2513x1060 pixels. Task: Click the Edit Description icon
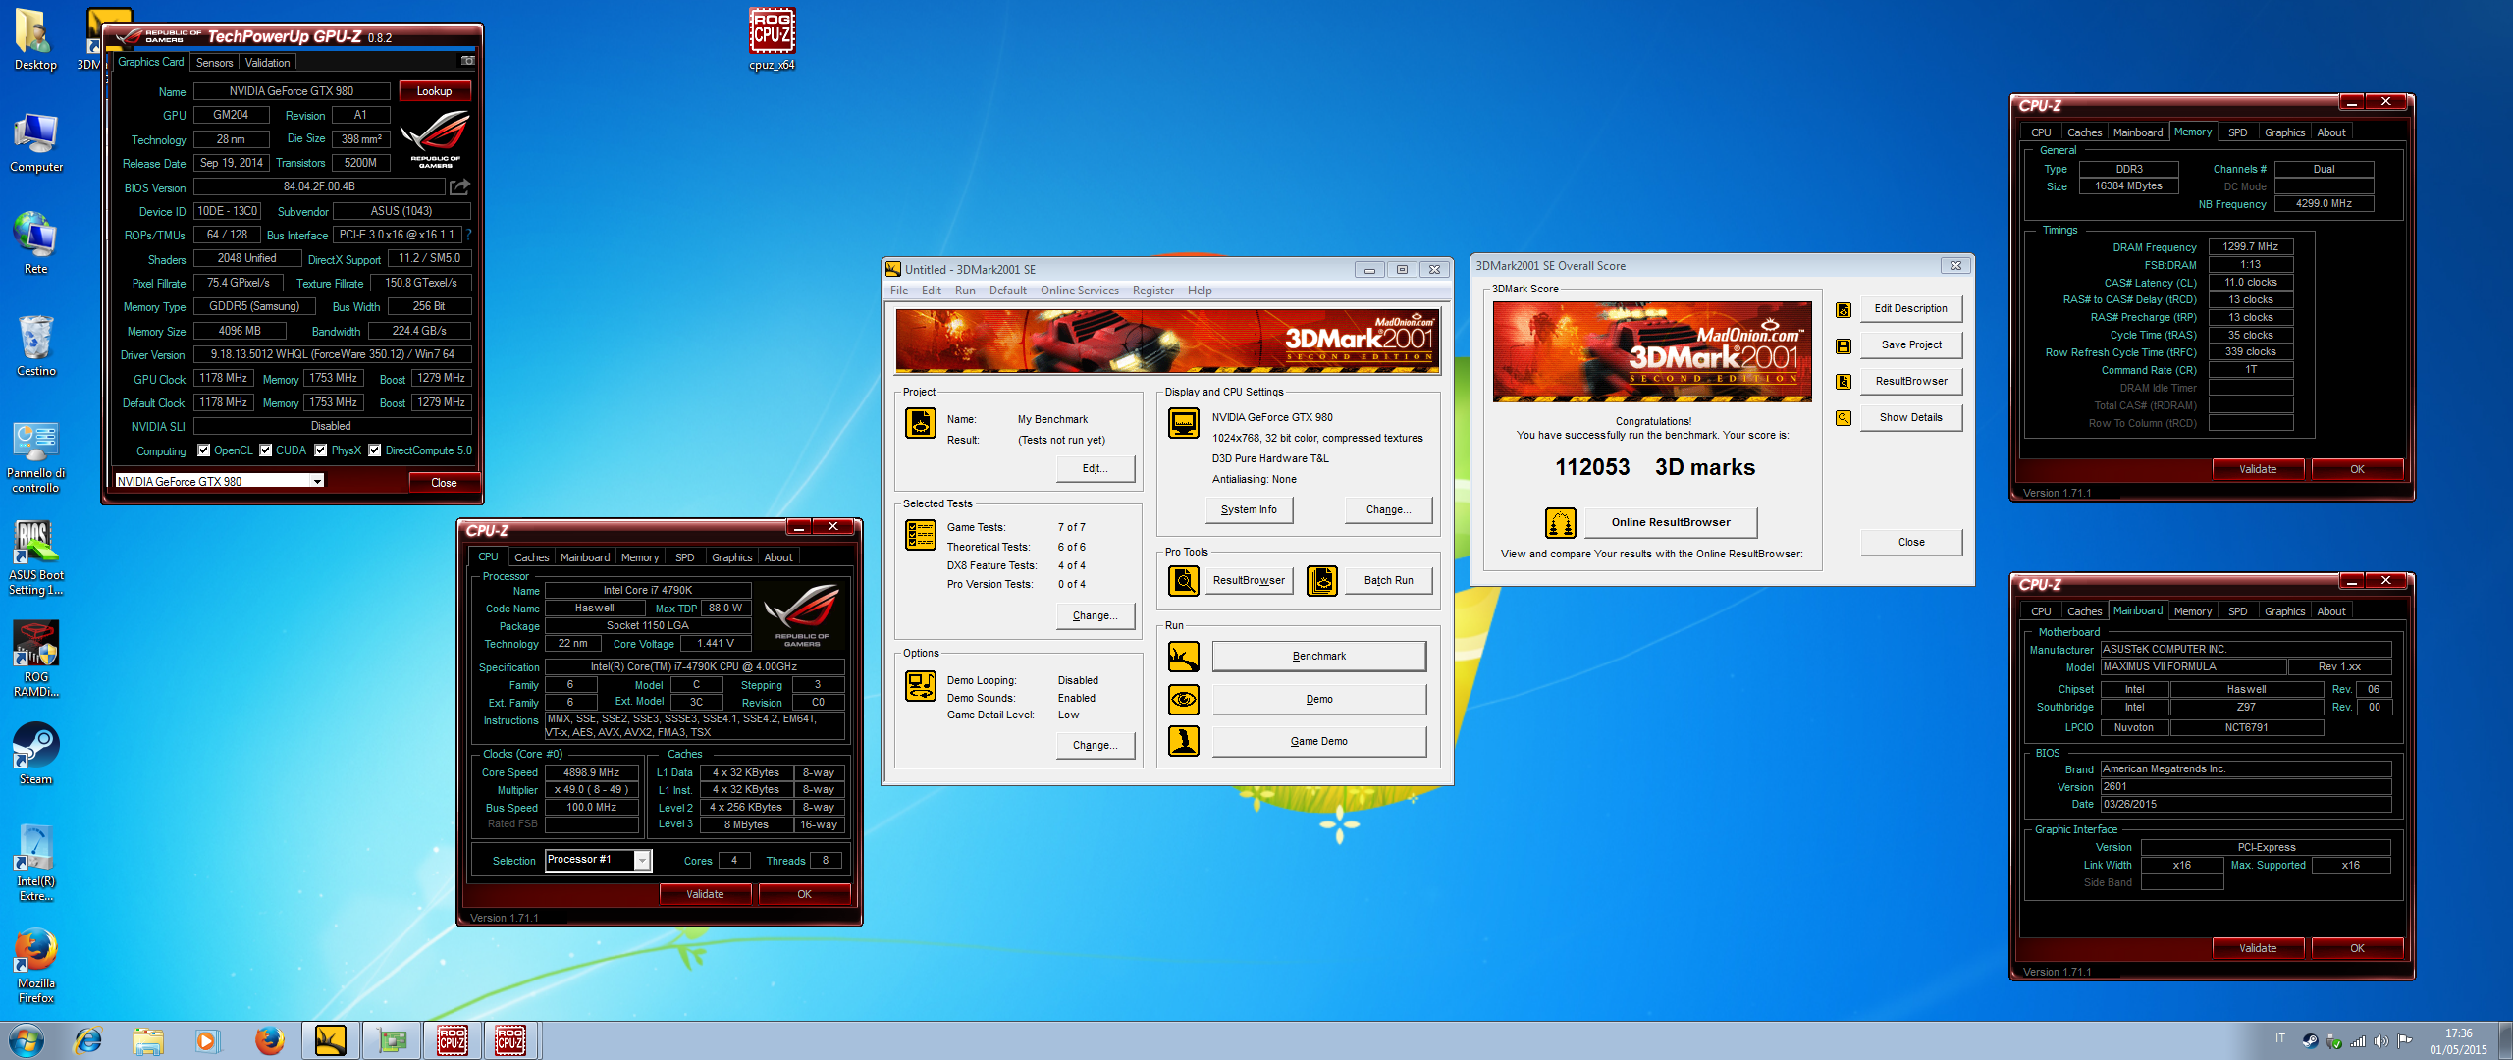click(x=1844, y=310)
